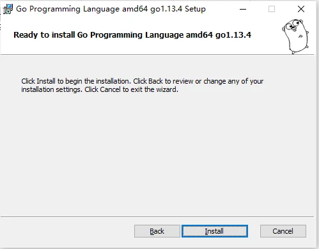Click the separator line above the buttons
This screenshot has height=249, width=319.
(x=157, y=217)
